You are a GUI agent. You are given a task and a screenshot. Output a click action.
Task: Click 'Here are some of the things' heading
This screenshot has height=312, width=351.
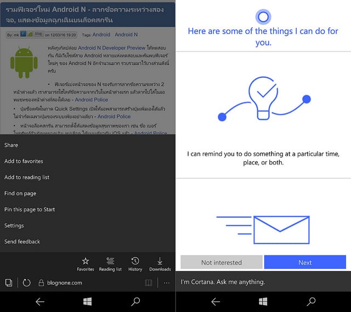263,37
